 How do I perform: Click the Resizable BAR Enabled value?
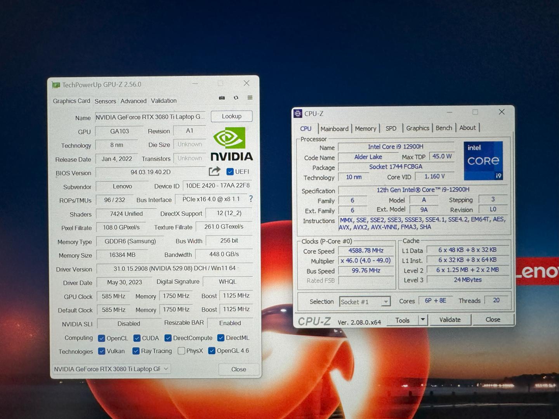[x=230, y=323]
